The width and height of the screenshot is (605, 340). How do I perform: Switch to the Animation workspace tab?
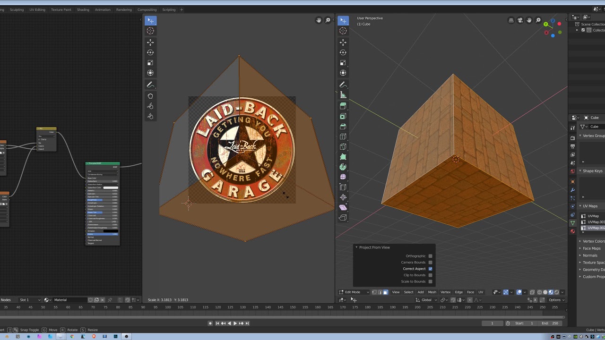point(103,9)
